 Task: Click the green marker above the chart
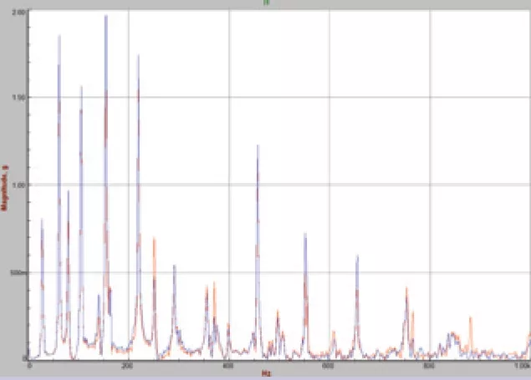click(x=266, y=3)
